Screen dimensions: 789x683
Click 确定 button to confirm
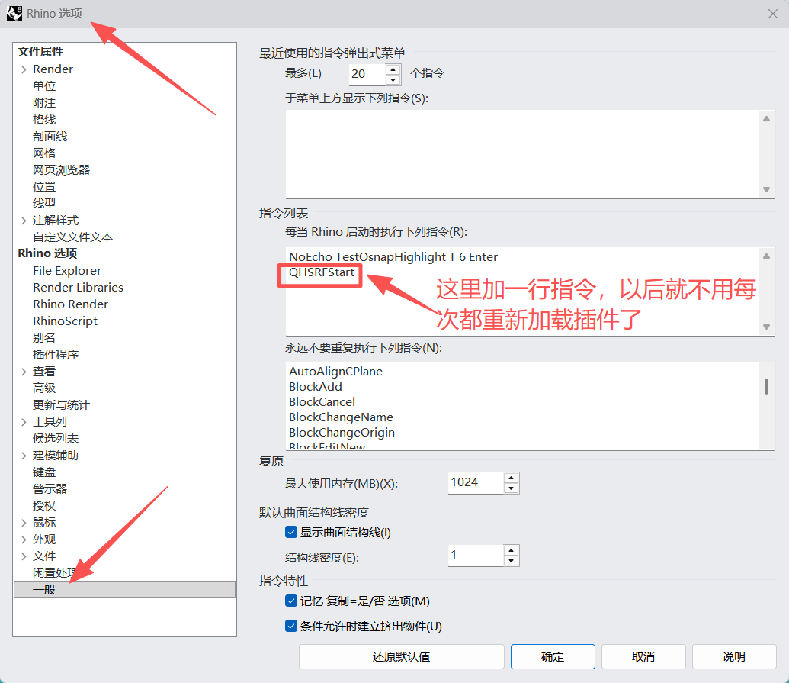[x=553, y=657]
